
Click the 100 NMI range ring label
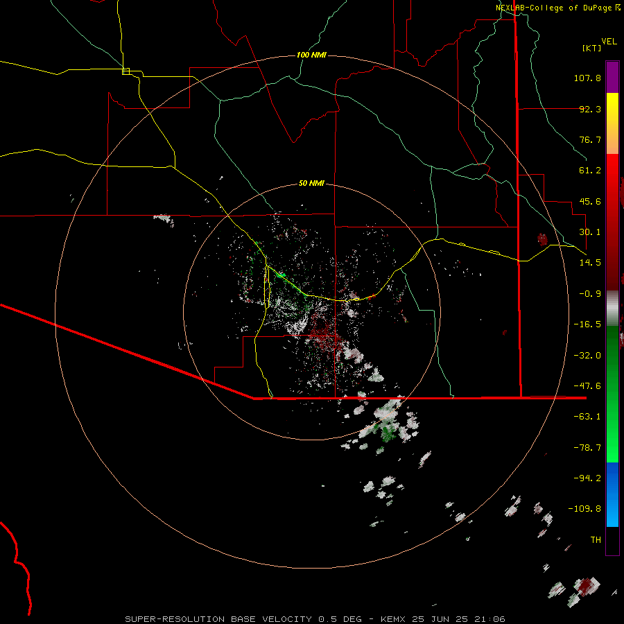[311, 55]
